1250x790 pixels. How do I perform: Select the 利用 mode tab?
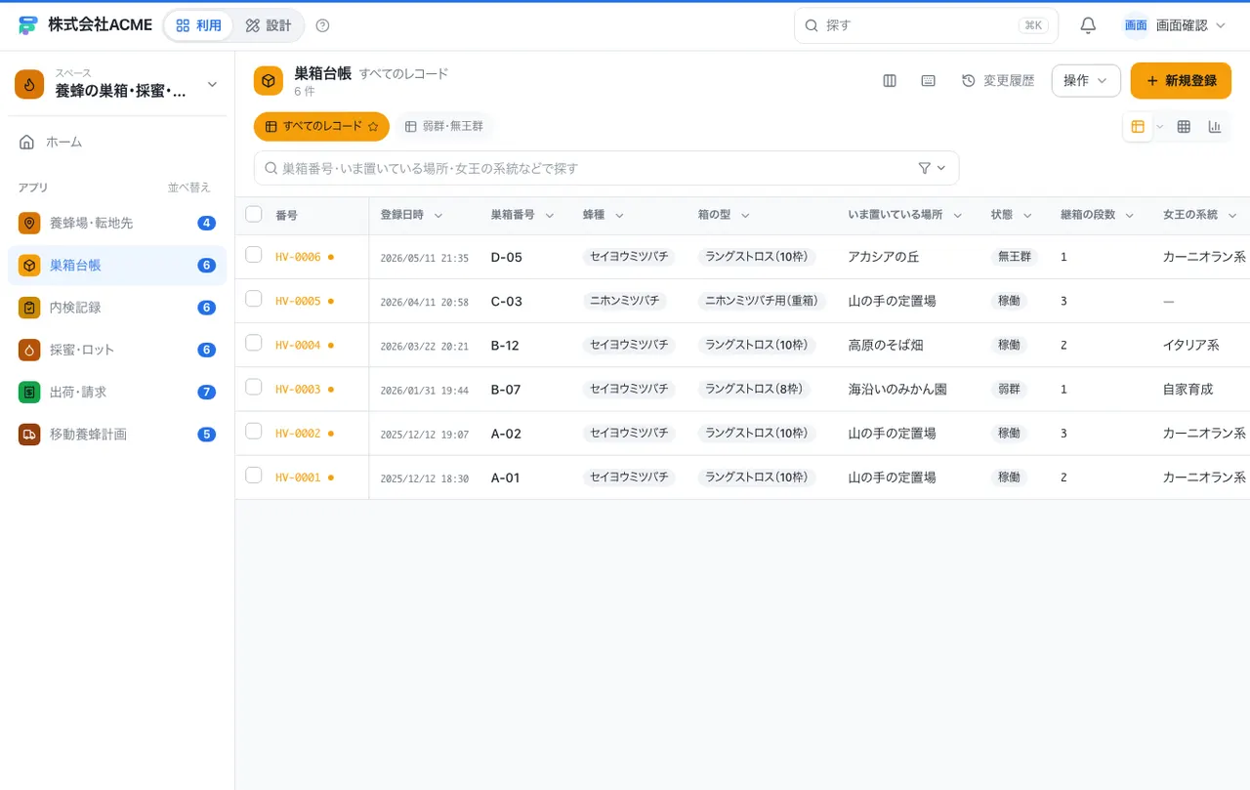click(x=198, y=25)
